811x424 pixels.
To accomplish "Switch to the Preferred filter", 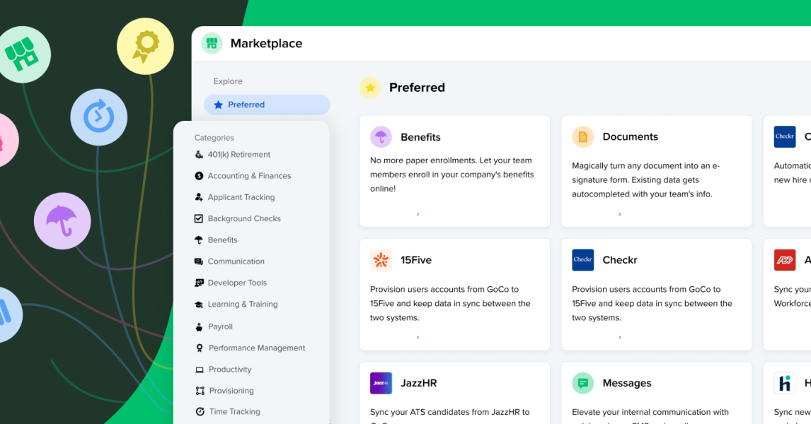I will [267, 104].
